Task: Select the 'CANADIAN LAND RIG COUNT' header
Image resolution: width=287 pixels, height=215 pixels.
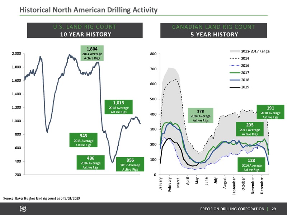Action: pos(213,27)
